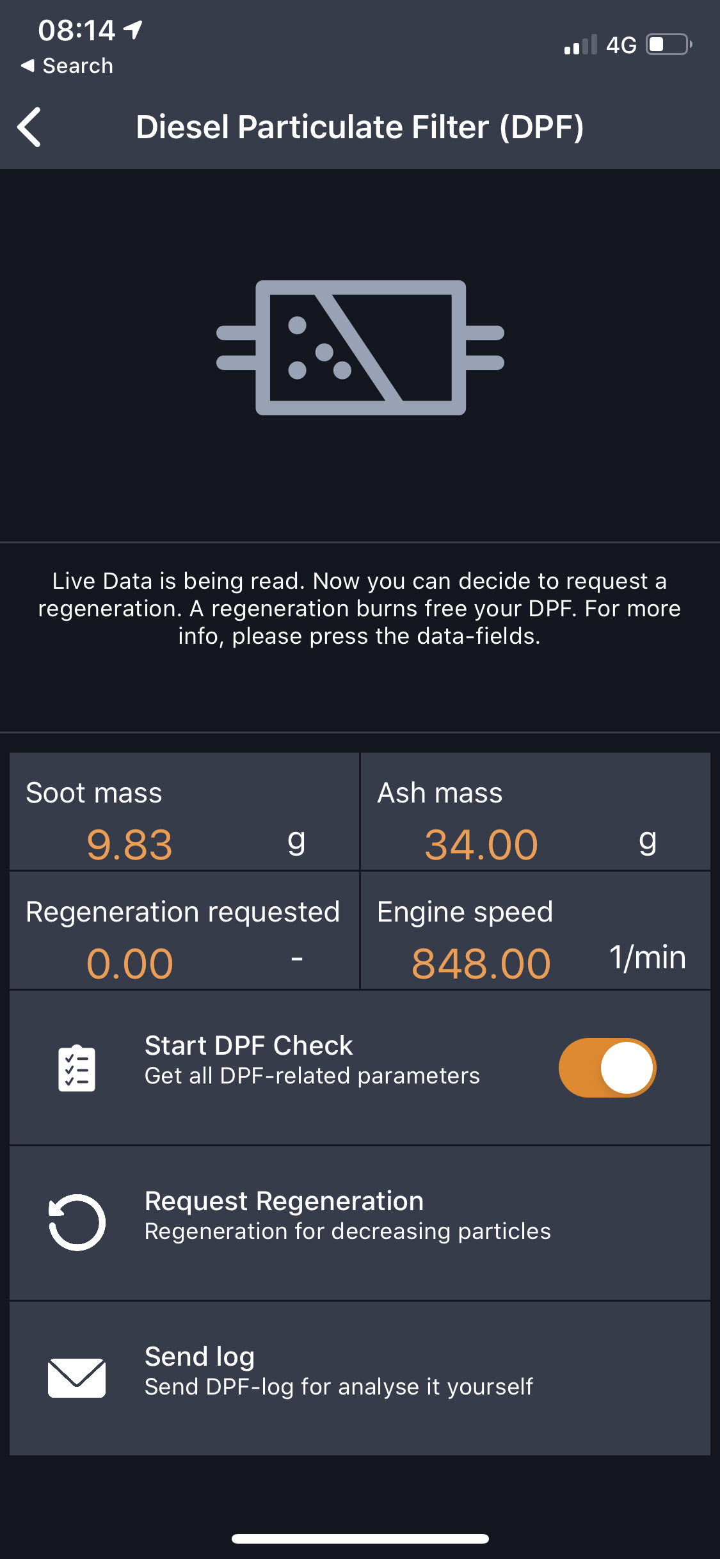Open the Soot mass data field
The image size is (720, 1559).
tap(184, 811)
